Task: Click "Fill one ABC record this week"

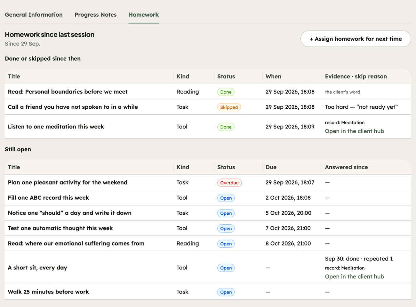Action: click(48, 198)
